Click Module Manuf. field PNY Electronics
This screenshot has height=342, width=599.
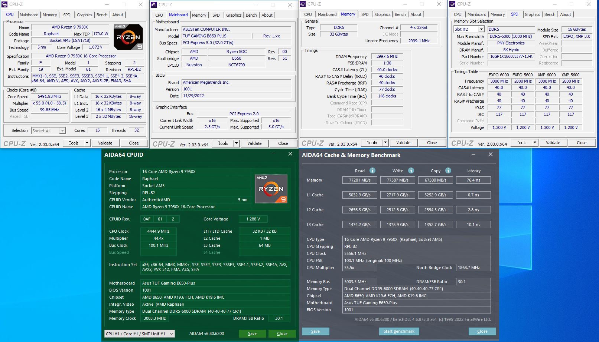(x=511, y=43)
